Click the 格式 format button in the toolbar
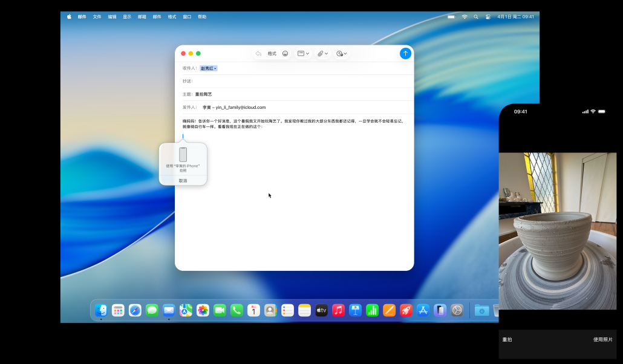623x364 pixels. 272,54
